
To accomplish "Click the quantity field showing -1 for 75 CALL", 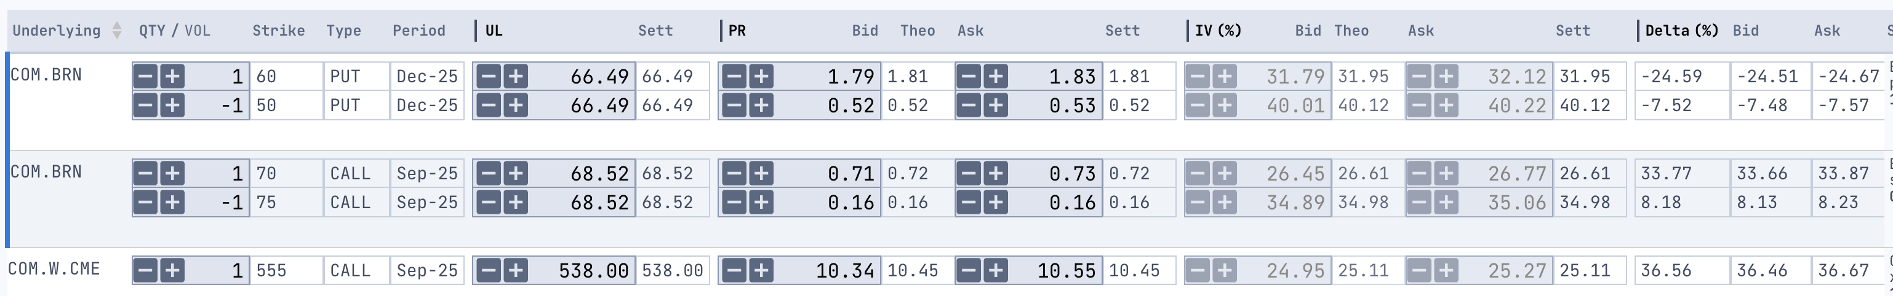I will tap(220, 202).
